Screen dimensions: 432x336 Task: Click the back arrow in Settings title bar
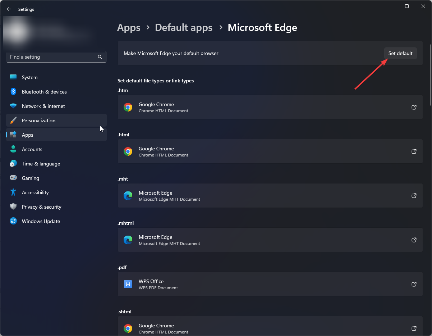(x=9, y=9)
